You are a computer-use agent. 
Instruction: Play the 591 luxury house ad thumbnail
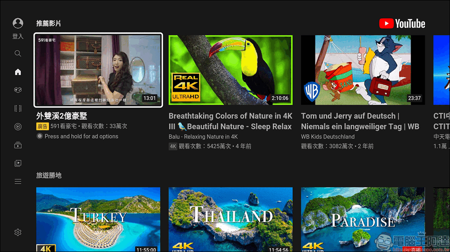pos(98,70)
